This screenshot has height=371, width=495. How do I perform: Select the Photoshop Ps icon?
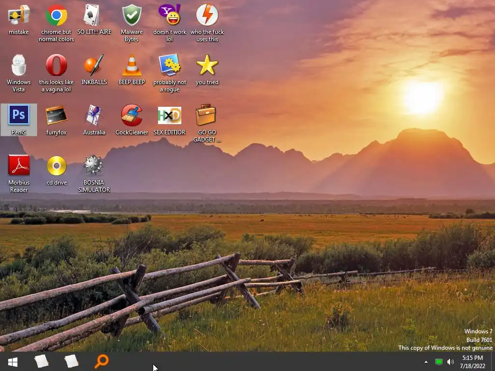(x=19, y=115)
